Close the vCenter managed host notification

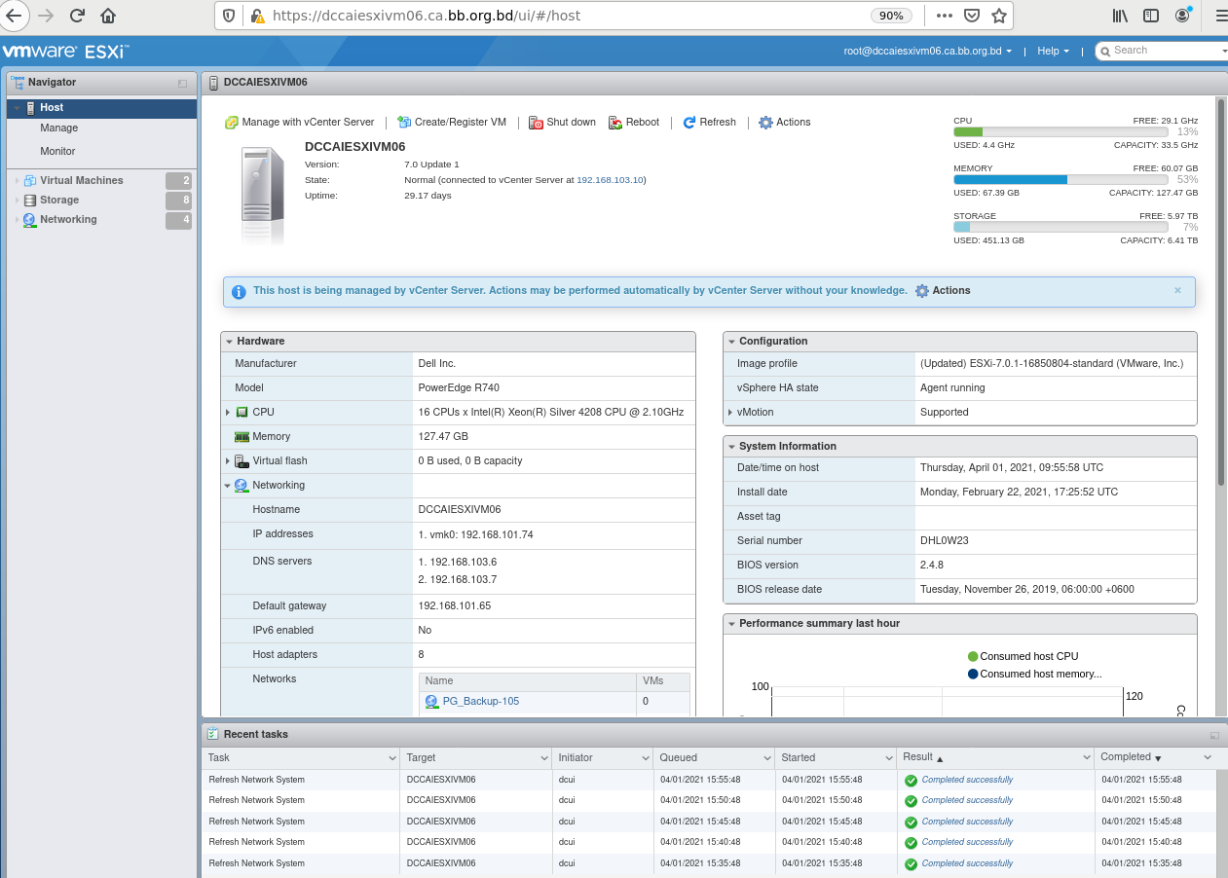1177,290
